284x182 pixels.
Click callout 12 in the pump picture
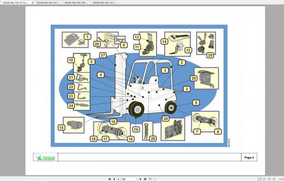[188, 50]
